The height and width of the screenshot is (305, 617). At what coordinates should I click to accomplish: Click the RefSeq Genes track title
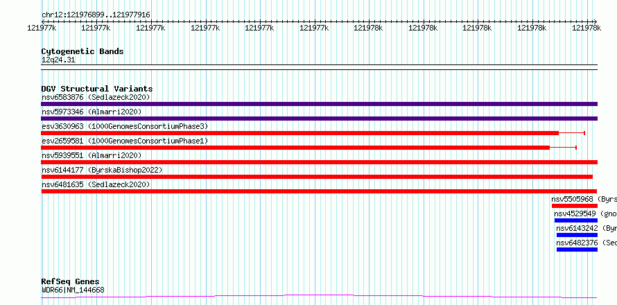(x=71, y=282)
